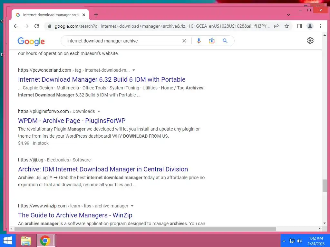Open Chrome side panel

click(299, 26)
